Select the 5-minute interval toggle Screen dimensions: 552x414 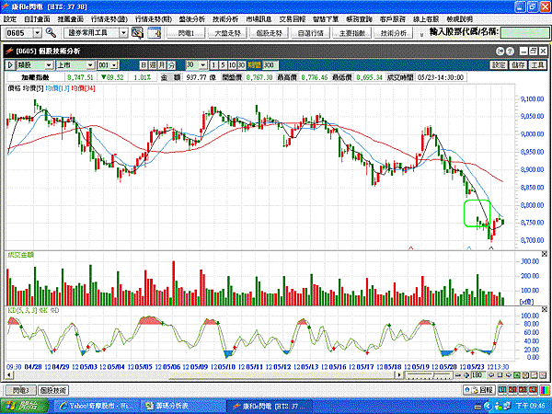point(223,65)
